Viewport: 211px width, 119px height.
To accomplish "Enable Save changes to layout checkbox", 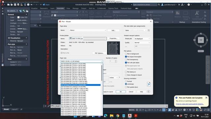I will (126, 75).
